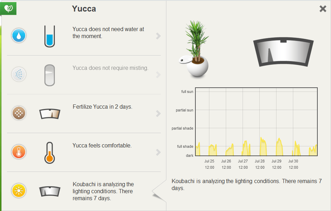331x211 pixels.
Task: Select the orange thermometer temperature icon
Action: coord(19,152)
